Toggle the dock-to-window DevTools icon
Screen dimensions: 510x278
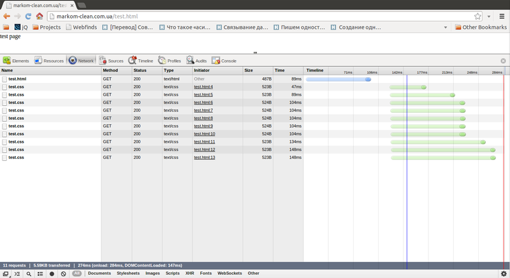point(6,274)
